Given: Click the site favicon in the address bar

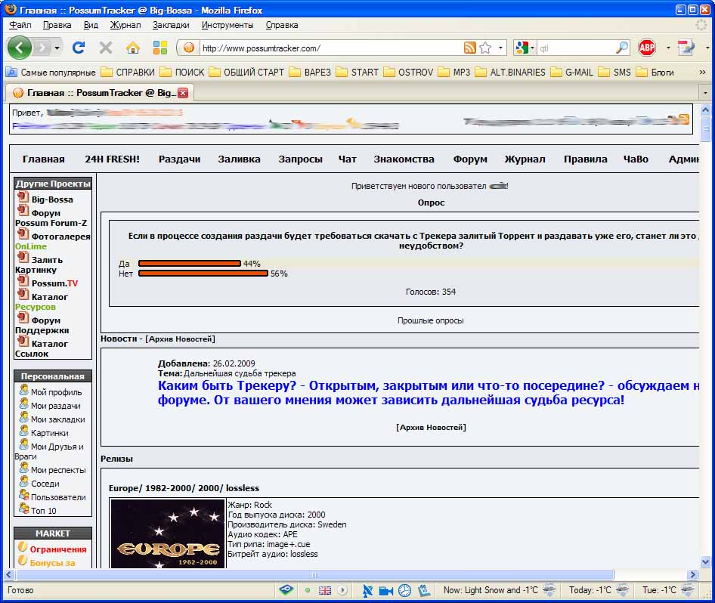Looking at the screenshot, I should tap(189, 48).
